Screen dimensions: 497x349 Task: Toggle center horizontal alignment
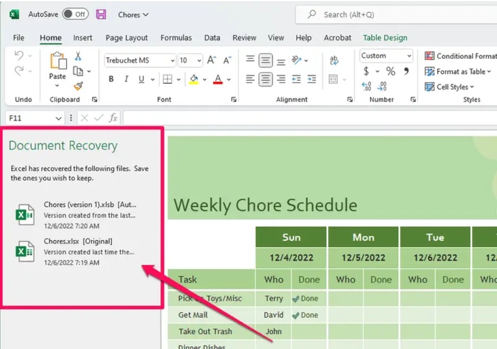[x=265, y=80]
